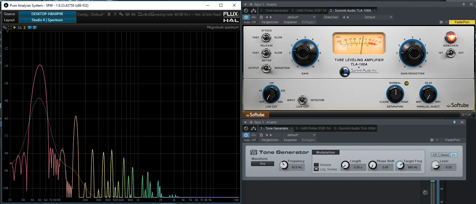Pin the TLA-100A insert window
The width and height of the screenshot is (476, 204).
(x=464, y=4)
